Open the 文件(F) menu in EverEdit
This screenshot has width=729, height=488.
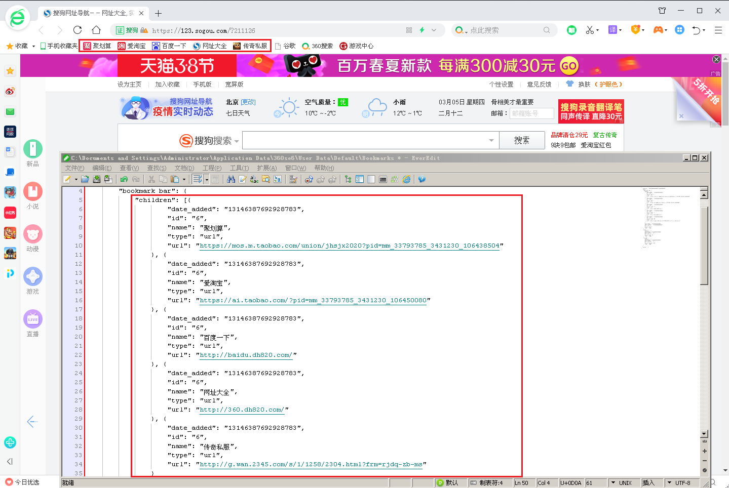(x=74, y=168)
